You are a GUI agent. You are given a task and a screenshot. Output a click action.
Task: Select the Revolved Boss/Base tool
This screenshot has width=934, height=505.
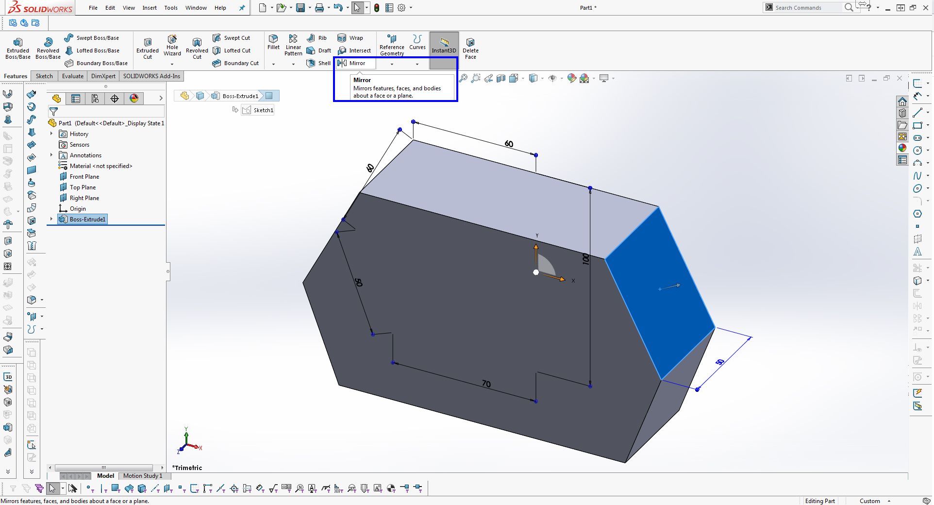48,49
